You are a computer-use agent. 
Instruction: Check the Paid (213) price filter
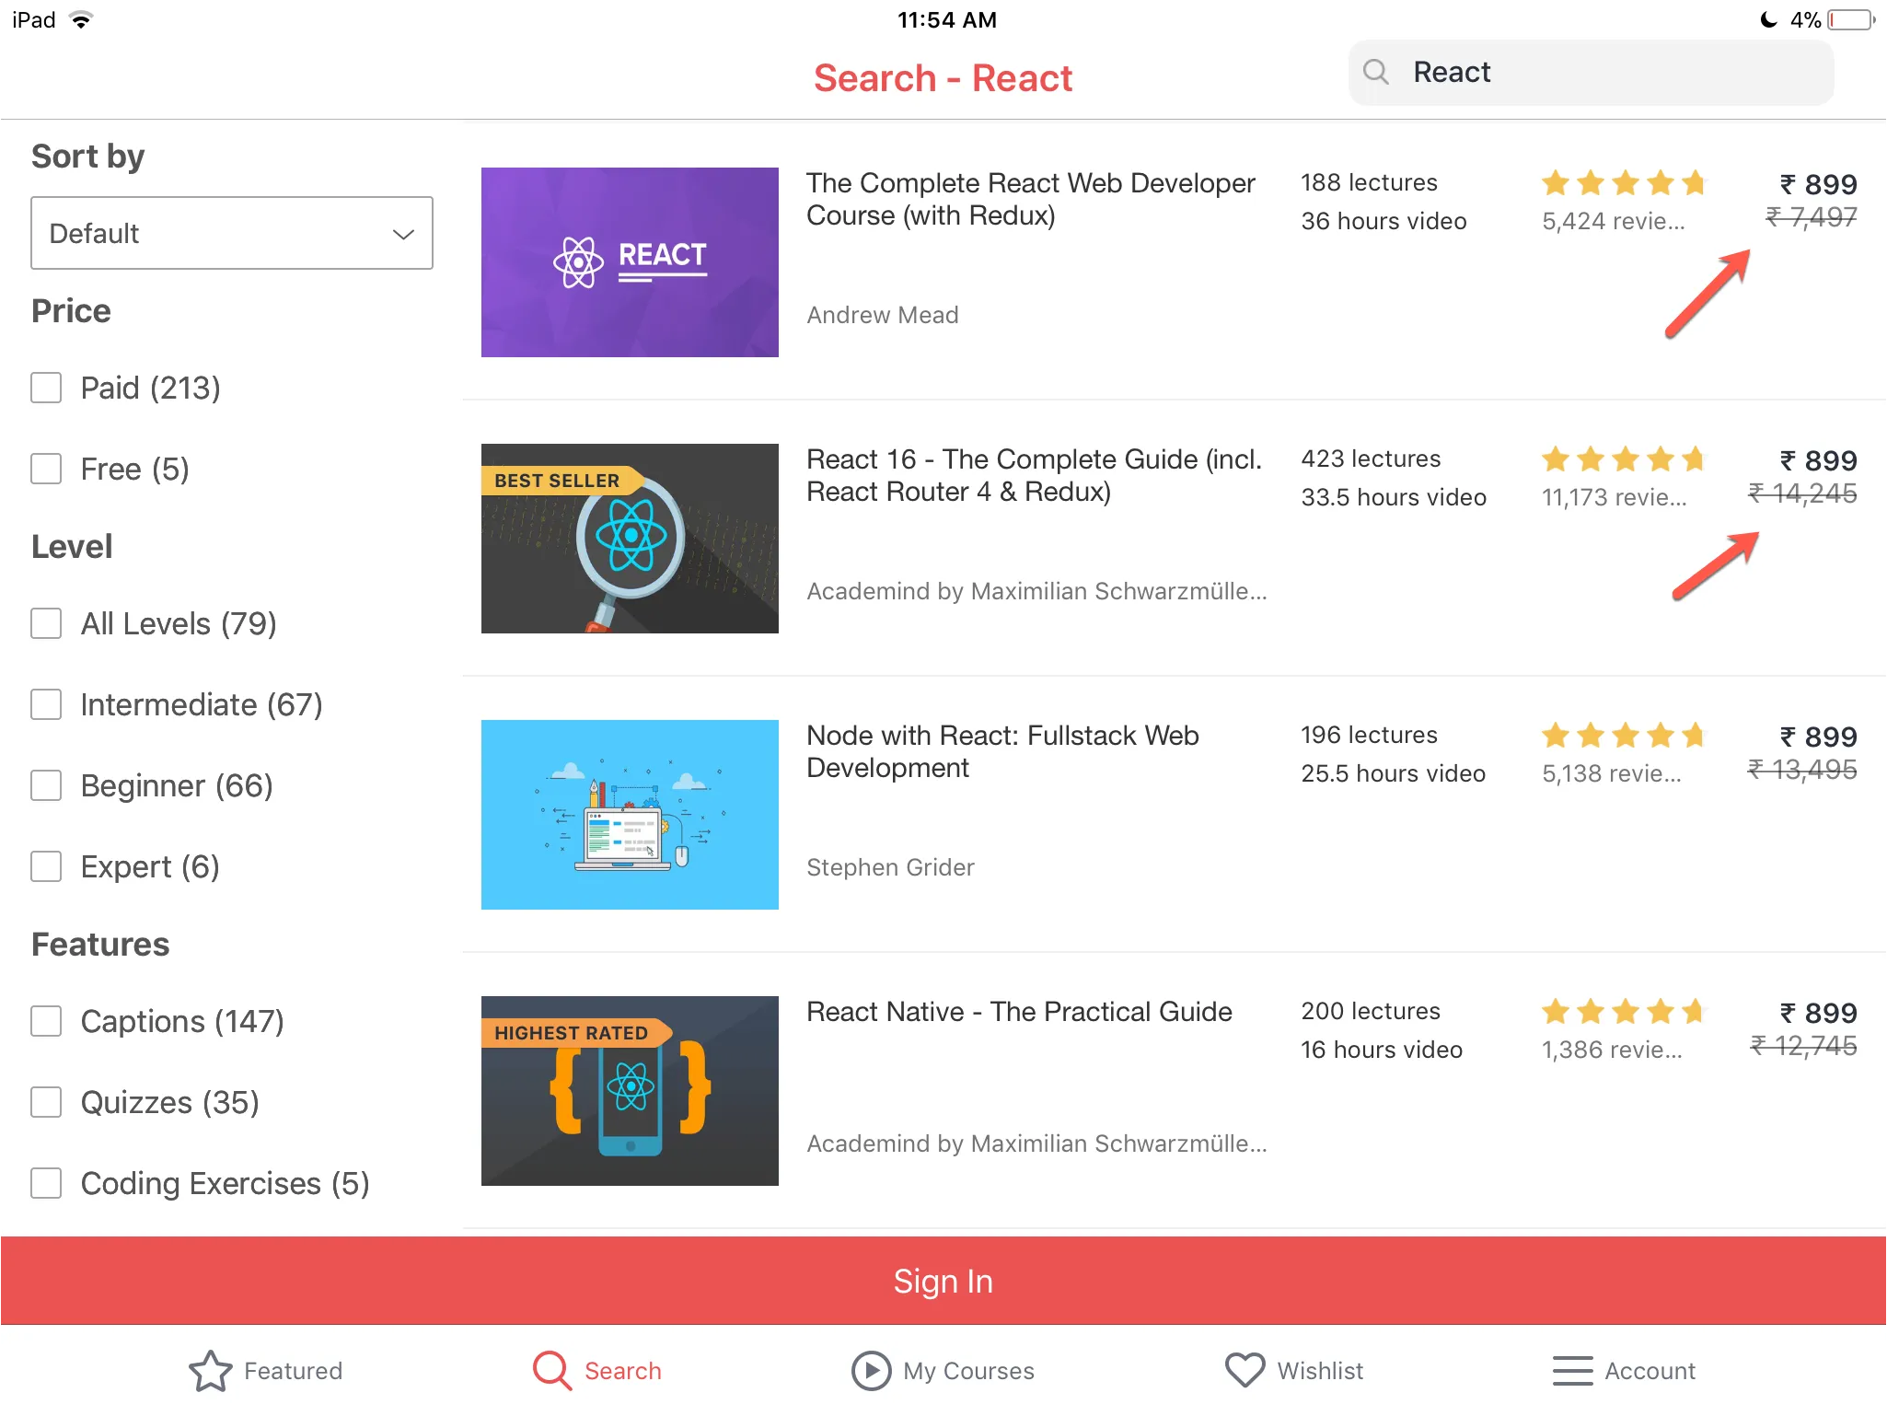[46, 388]
